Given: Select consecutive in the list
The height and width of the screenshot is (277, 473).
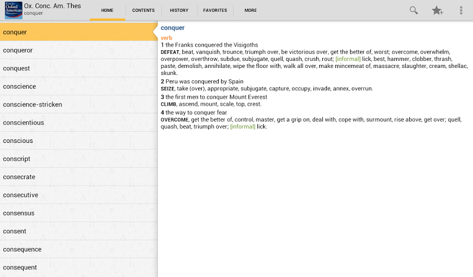Looking at the screenshot, I should [x=79, y=195].
